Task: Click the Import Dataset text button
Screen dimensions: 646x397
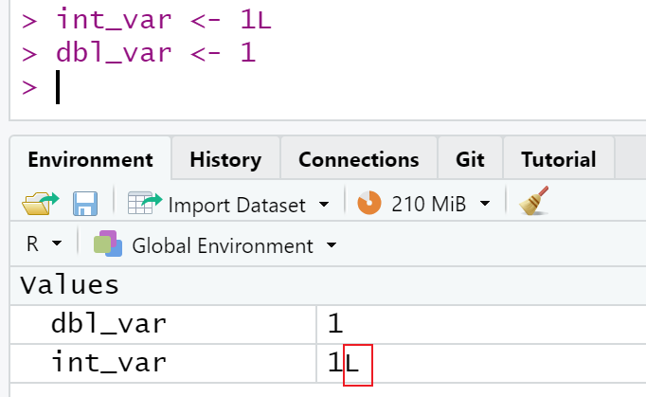Action: 237,205
